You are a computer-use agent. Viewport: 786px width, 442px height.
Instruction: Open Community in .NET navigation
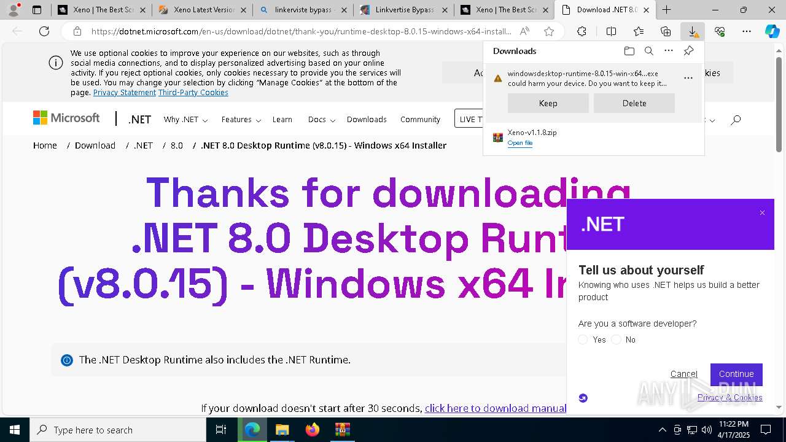click(420, 119)
